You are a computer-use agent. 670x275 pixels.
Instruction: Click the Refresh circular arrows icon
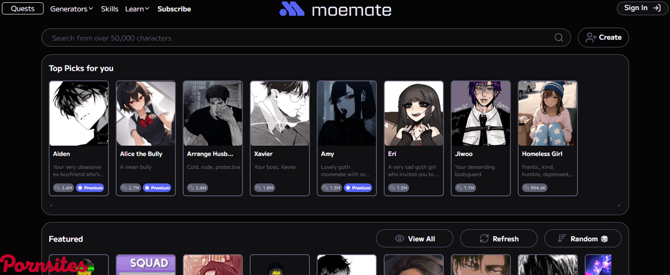click(x=484, y=239)
